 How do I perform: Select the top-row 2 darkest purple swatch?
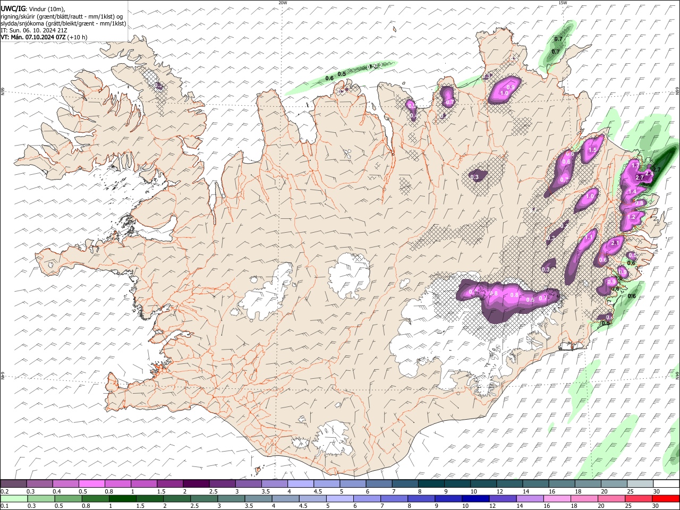pos(196,483)
